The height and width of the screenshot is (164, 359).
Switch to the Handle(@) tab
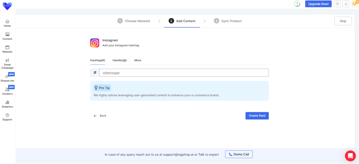(x=120, y=60)
